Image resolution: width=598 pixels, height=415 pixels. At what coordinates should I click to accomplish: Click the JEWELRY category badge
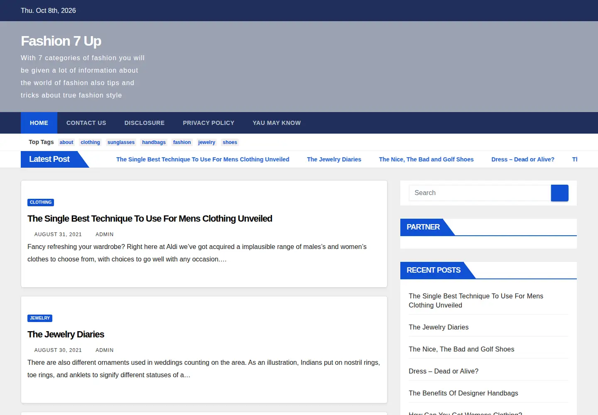tap(40, 318)
